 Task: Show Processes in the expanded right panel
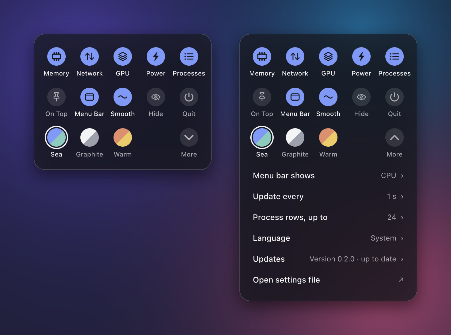(395, 56)
